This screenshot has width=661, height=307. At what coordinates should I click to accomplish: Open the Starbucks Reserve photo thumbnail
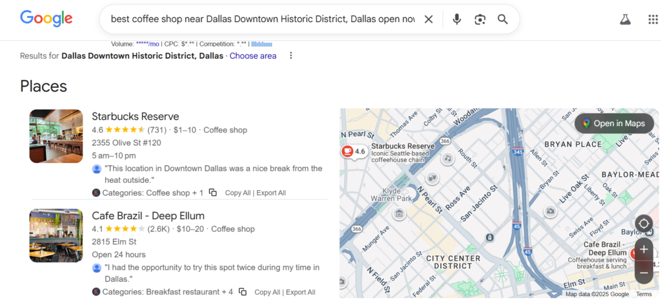(56, 136)
